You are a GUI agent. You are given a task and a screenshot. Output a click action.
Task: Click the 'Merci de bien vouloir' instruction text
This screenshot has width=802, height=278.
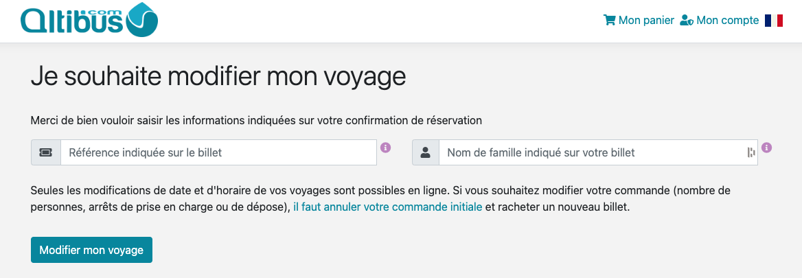coord(256,120)
